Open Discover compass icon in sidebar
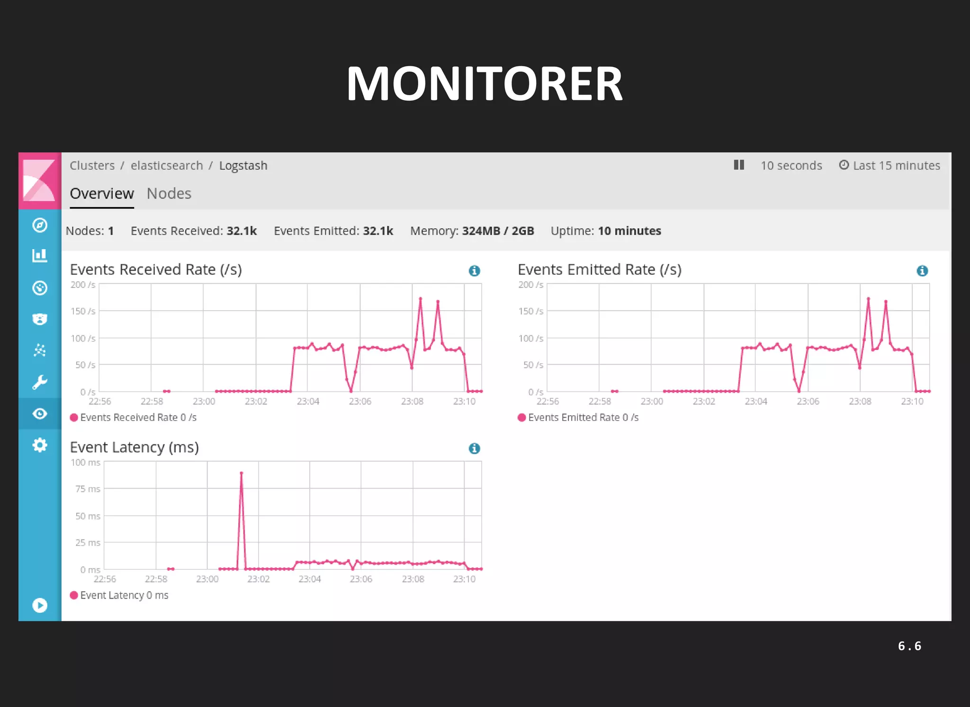Image resolution: width=970 pixels, height=707 pixels. 40,225
